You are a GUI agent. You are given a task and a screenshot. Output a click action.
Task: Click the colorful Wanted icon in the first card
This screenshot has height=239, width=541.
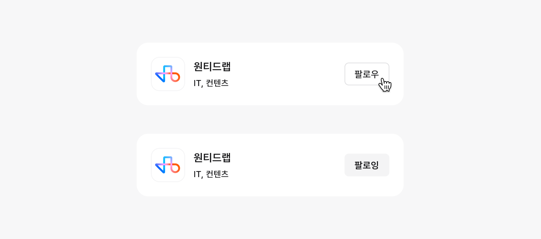point(168,74)
